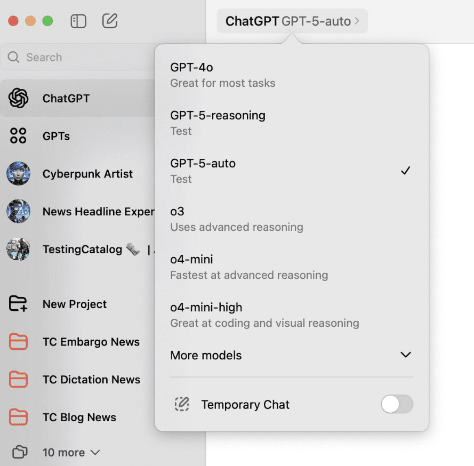Image resolution: width=474 pixels, height=466 pixels.
Task: Click 'Great for most tasks' description
Action: 223,83
